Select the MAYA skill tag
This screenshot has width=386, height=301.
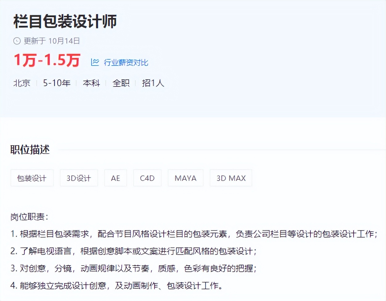point(185,178)
